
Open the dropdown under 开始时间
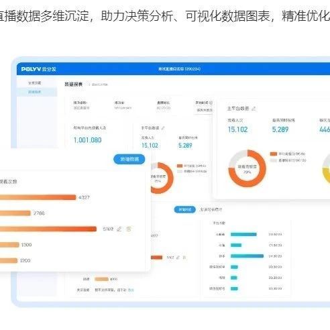tap(204, 110)
